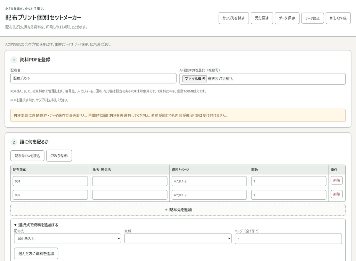Click + 配布先を追加 to add a recipient
Screen dimensions: 356x261
coord(178,210)
